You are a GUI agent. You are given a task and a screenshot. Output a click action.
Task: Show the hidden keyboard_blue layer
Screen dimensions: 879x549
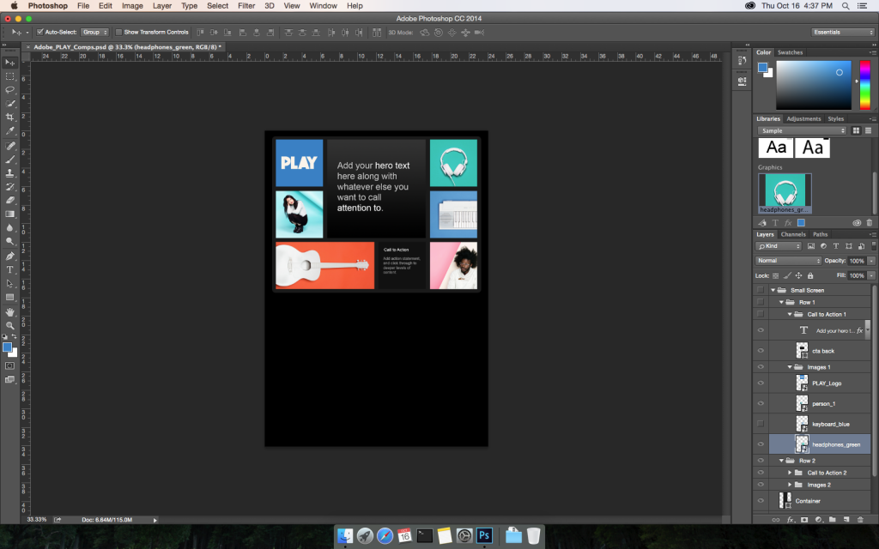761,424
